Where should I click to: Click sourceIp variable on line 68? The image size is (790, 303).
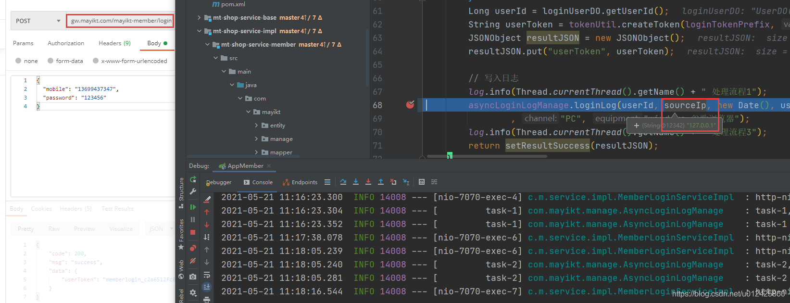[685, 105]
